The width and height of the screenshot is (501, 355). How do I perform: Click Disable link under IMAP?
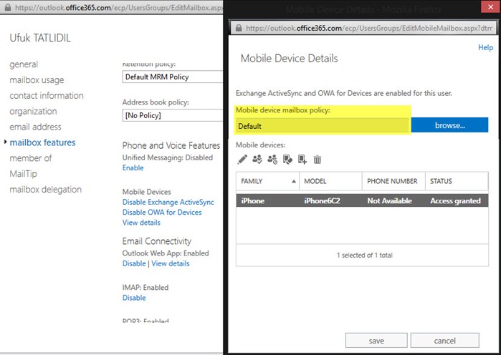click(134, 298)
